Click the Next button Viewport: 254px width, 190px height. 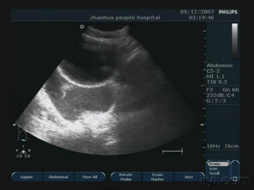pos(188,177)
